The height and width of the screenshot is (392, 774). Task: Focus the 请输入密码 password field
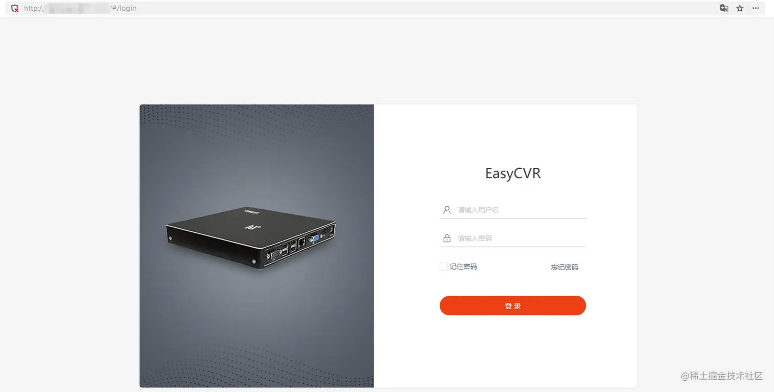pos(512,238)
